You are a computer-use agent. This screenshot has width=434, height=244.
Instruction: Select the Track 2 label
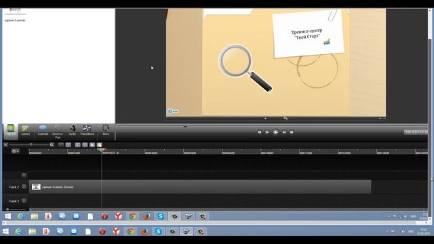[14, 187]
